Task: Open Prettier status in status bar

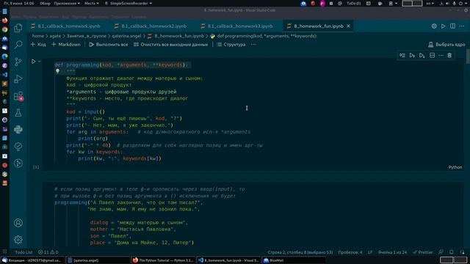Action: pyautogui.click(x=423, y=252)
